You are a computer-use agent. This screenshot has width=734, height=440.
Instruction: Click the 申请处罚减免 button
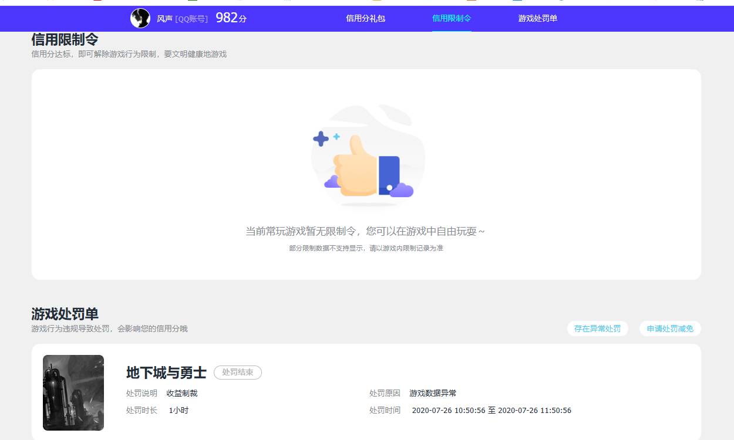coord(669,329)
